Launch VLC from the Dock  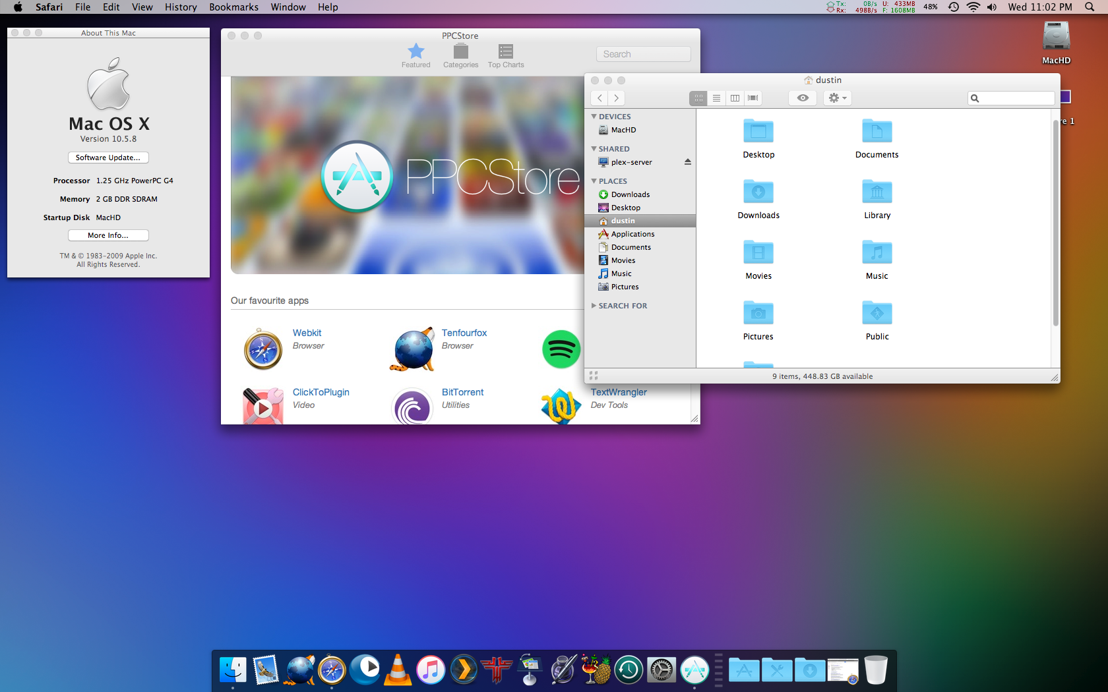tap(398, 670)
